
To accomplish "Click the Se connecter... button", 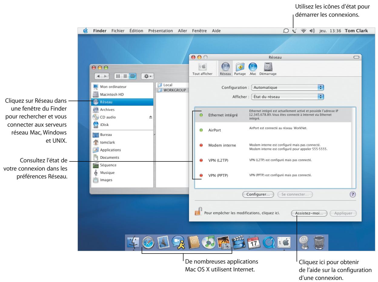I will point(295,194).
